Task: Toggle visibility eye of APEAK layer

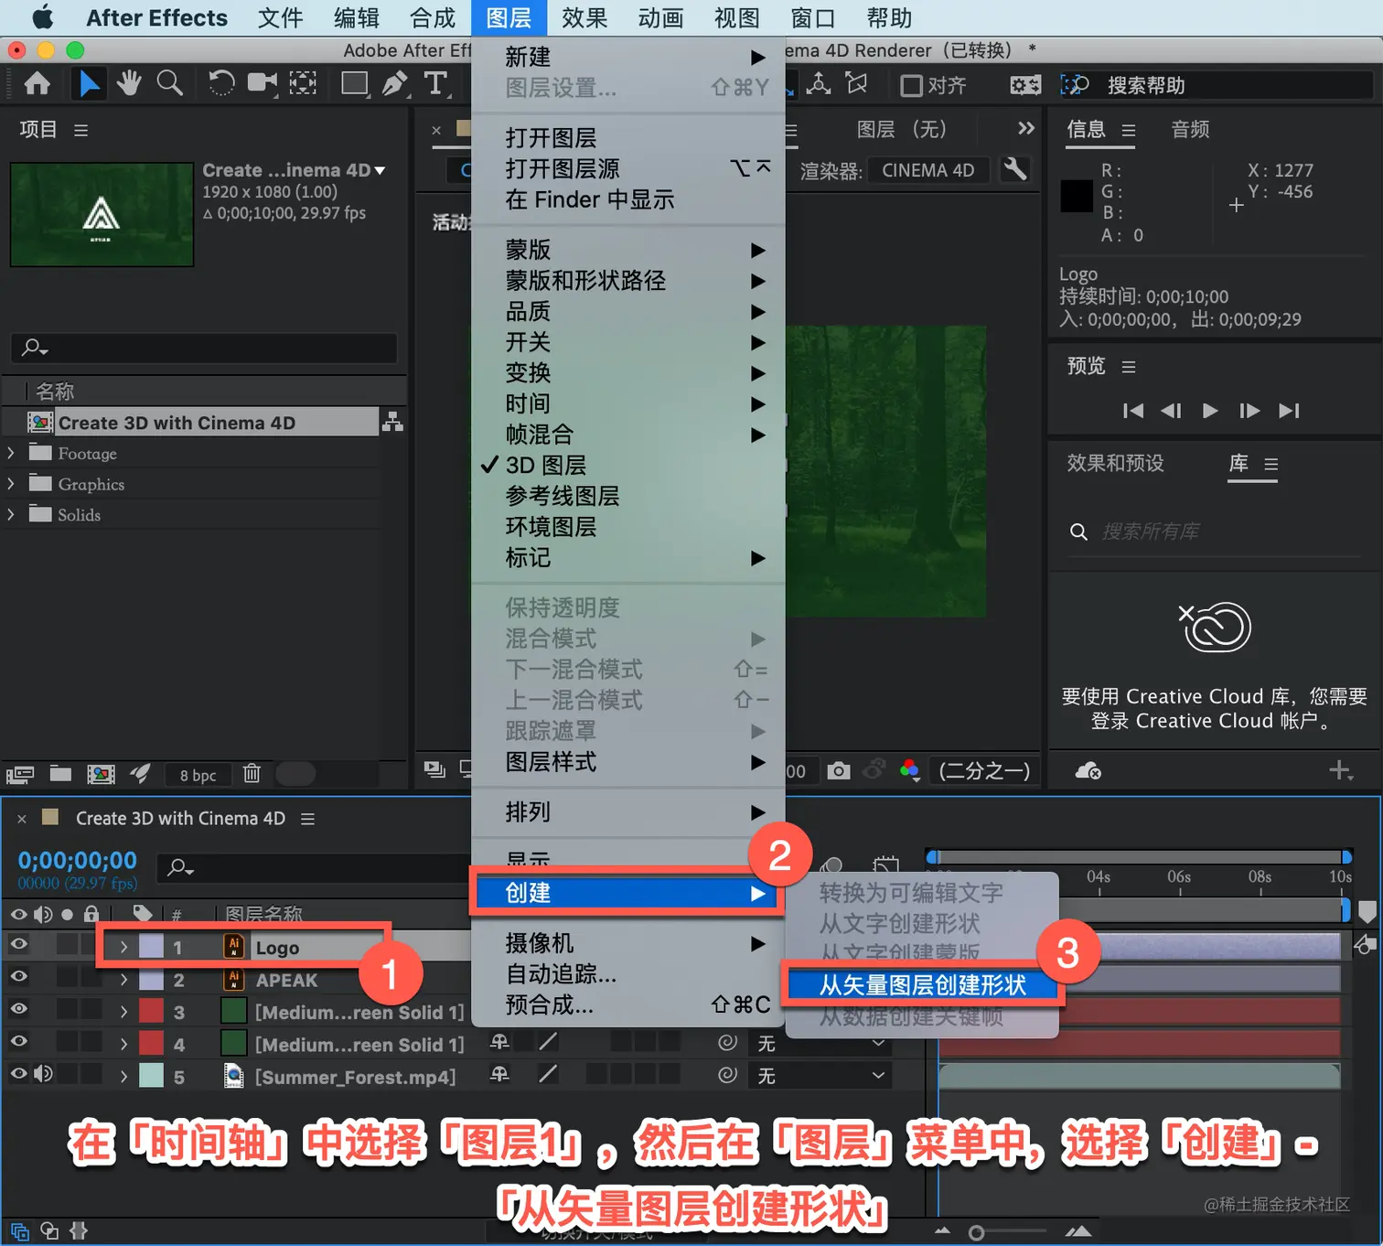Action: [x=18, y=976]
